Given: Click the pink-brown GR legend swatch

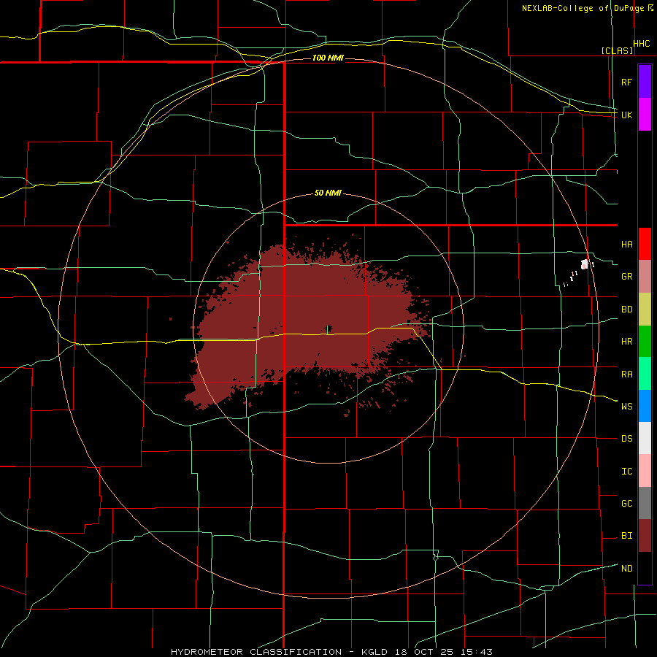Looking at the screenshot, I should [x=645, y=277].
